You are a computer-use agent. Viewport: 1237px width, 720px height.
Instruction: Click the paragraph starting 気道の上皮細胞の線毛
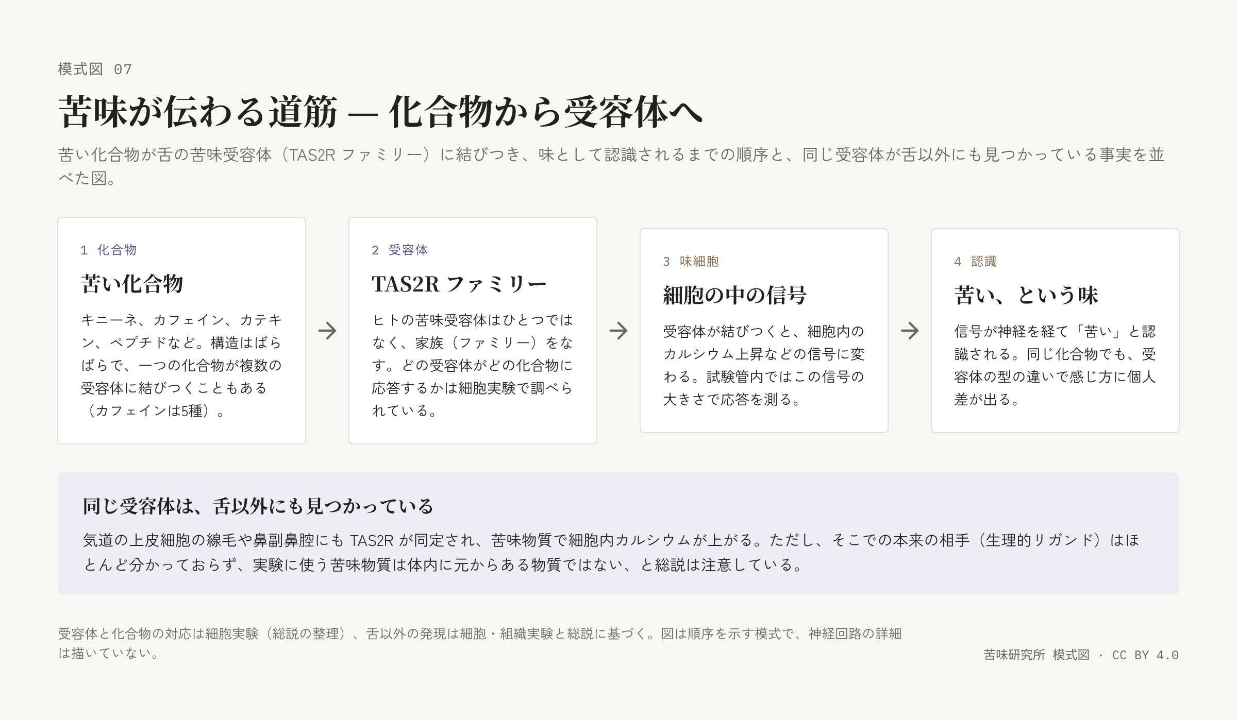611,552
